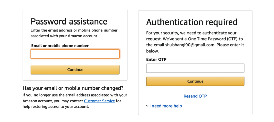Expand the 'I need more help' section
274x122 pixels.
click(x=165, y=106)
